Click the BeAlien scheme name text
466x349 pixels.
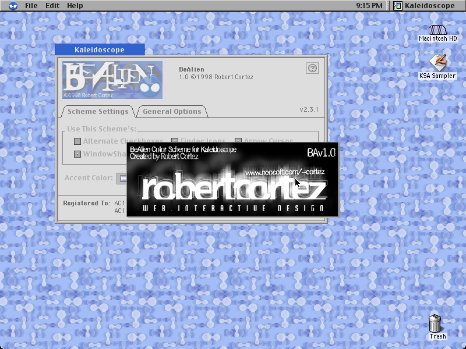192,69
